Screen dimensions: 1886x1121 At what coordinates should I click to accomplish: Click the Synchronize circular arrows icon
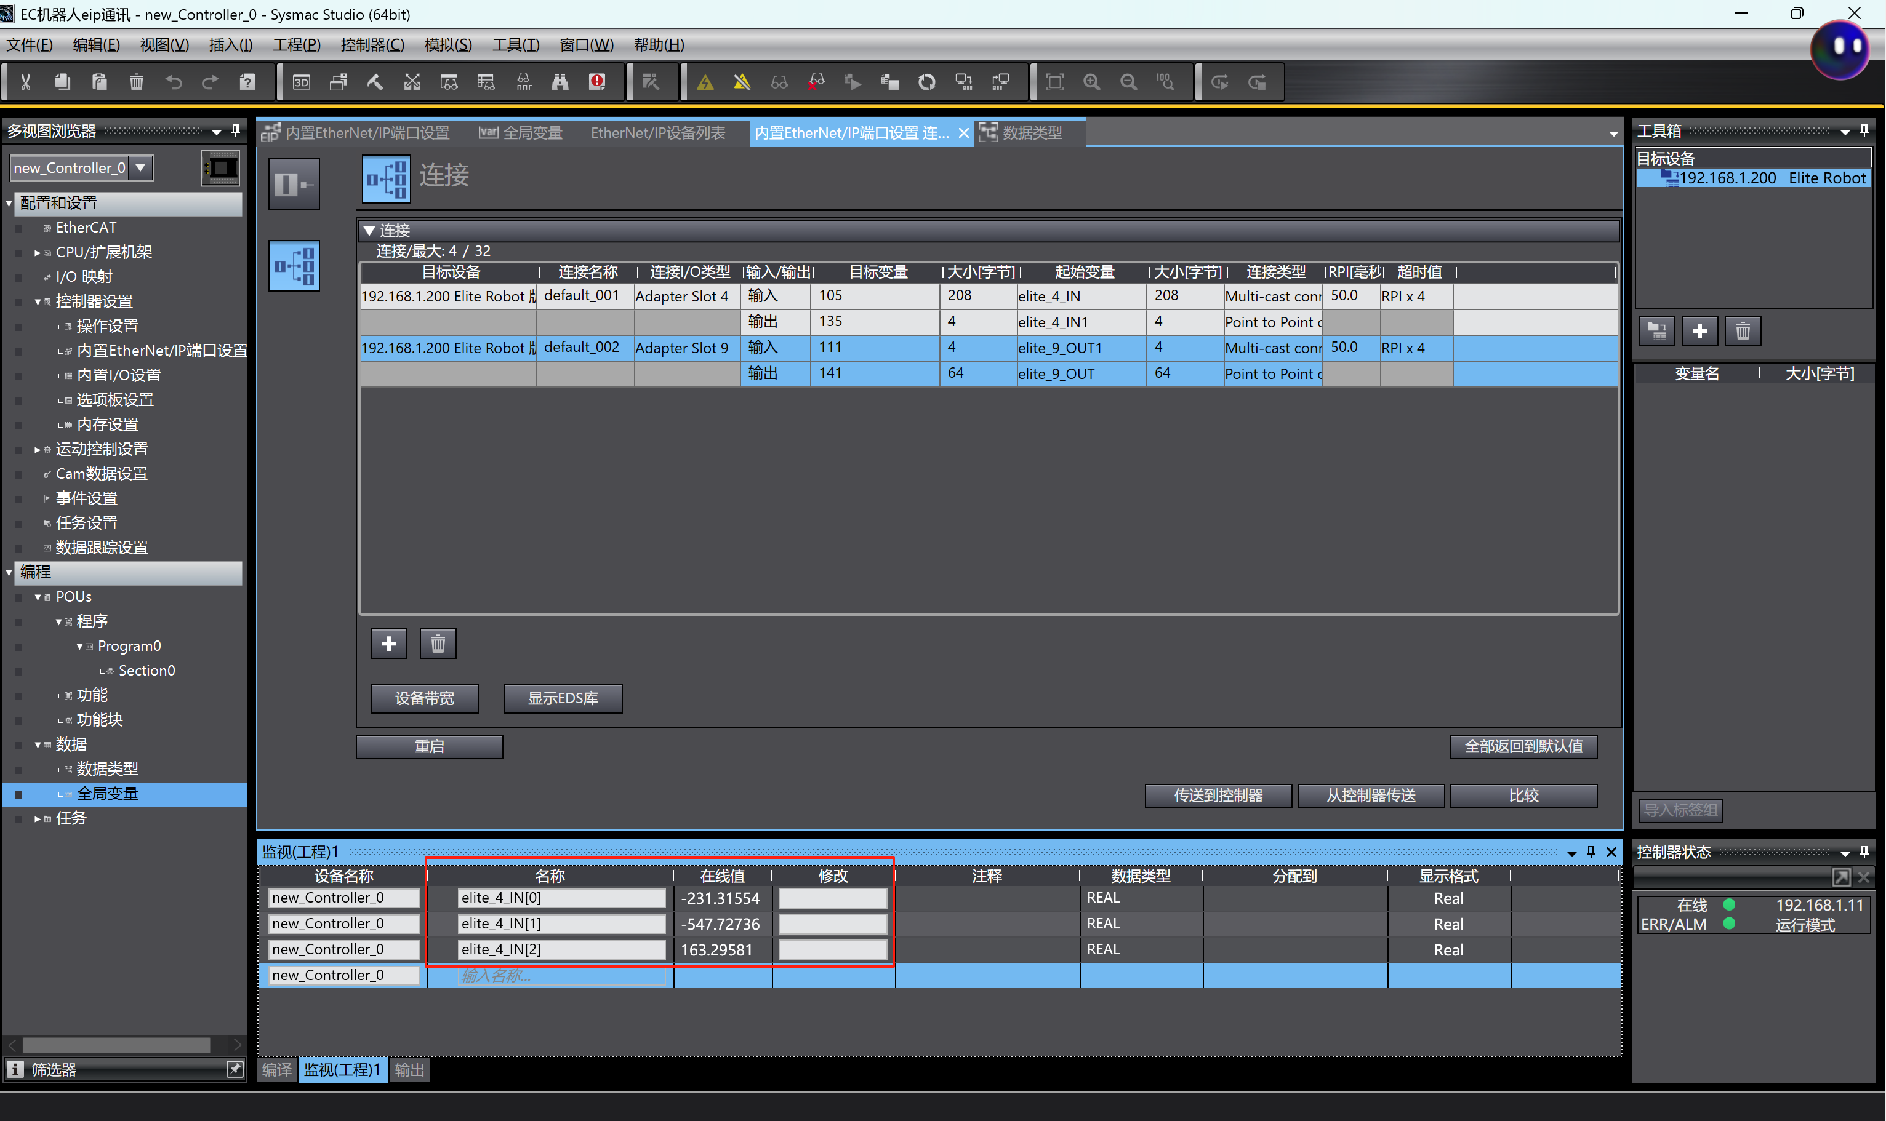[926, 82]
